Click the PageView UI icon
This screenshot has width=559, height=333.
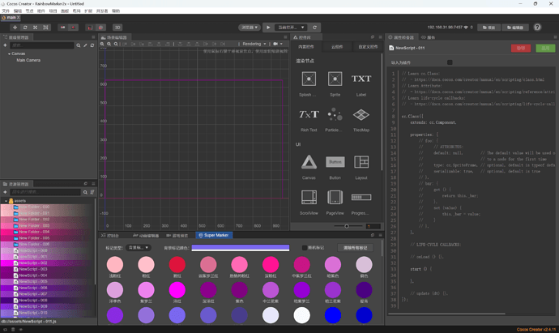coord(335,197)
